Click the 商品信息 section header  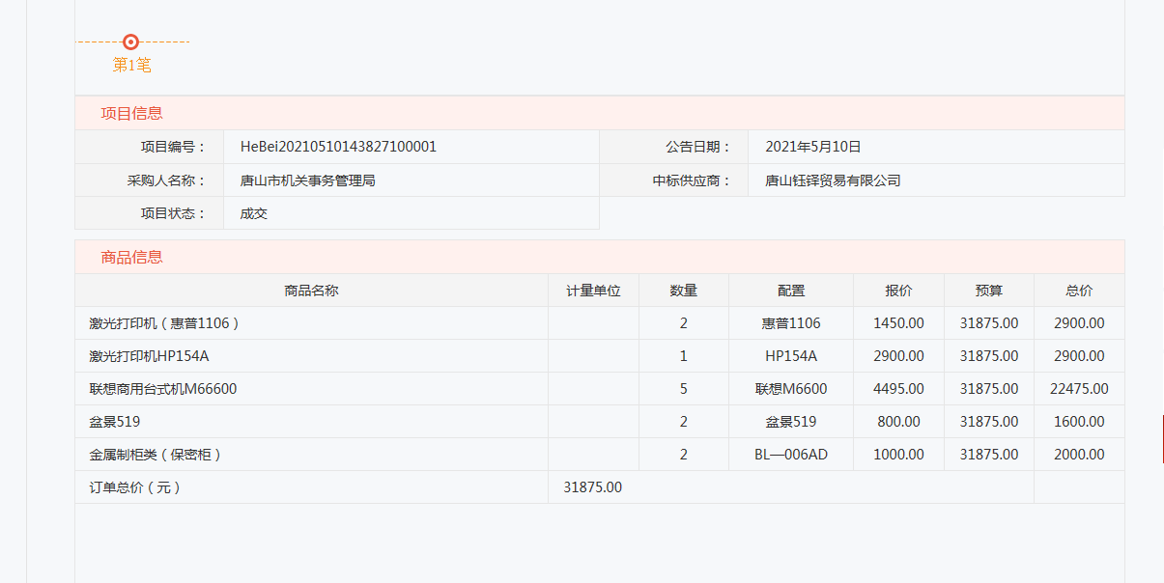point(131,257)
